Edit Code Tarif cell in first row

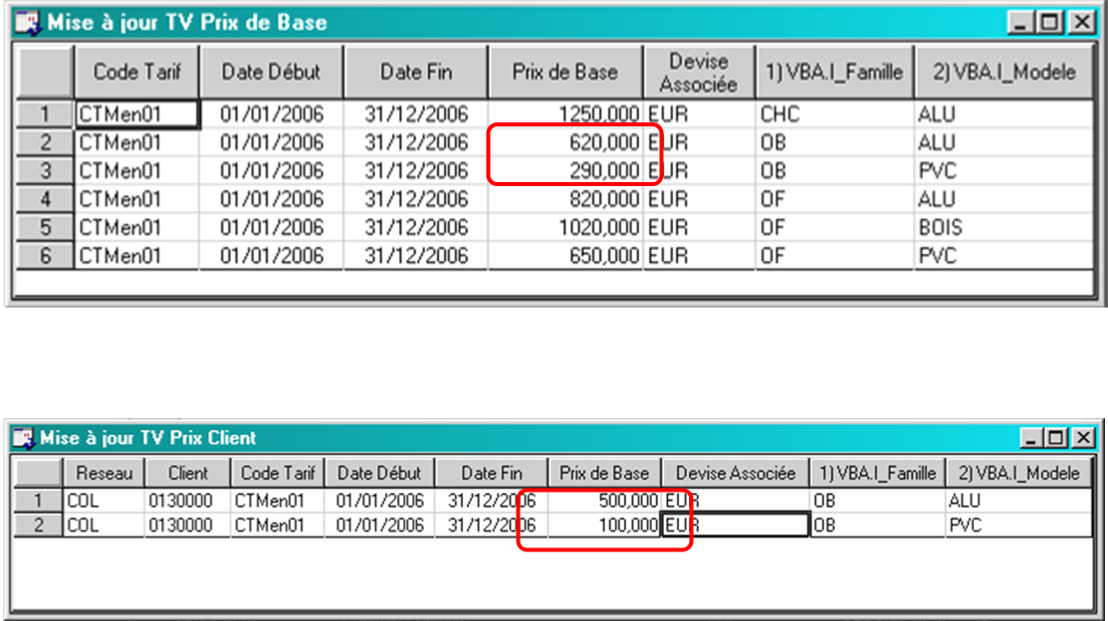137,114
